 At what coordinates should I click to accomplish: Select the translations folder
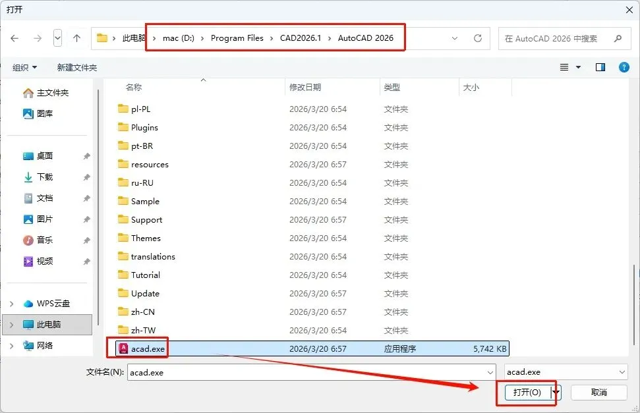tap(312, 256)
